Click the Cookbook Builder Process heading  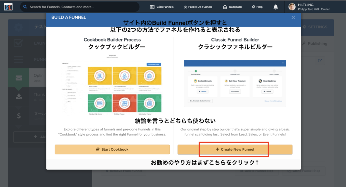click(112, 40)
